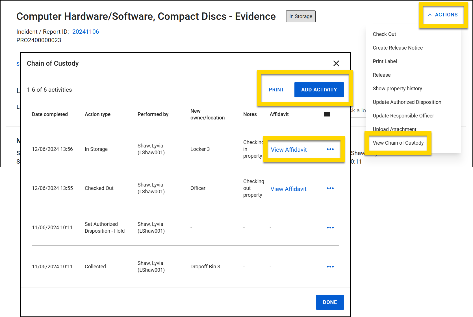Select Update Authorized Disposition
Screen dimensions: 473x317
coord(407,102)
